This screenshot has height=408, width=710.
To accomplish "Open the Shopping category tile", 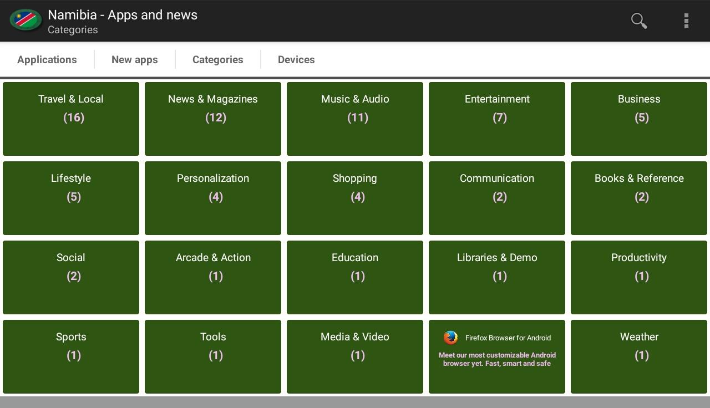I will point(355,198).
